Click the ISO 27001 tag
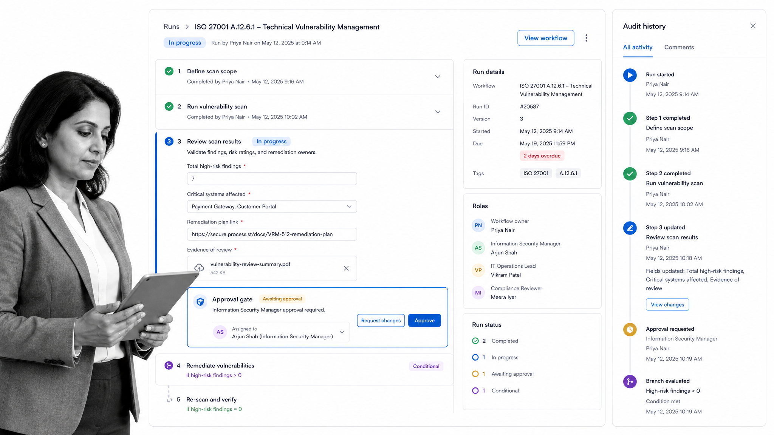774x435 pixels. click(x=536, y=173)
